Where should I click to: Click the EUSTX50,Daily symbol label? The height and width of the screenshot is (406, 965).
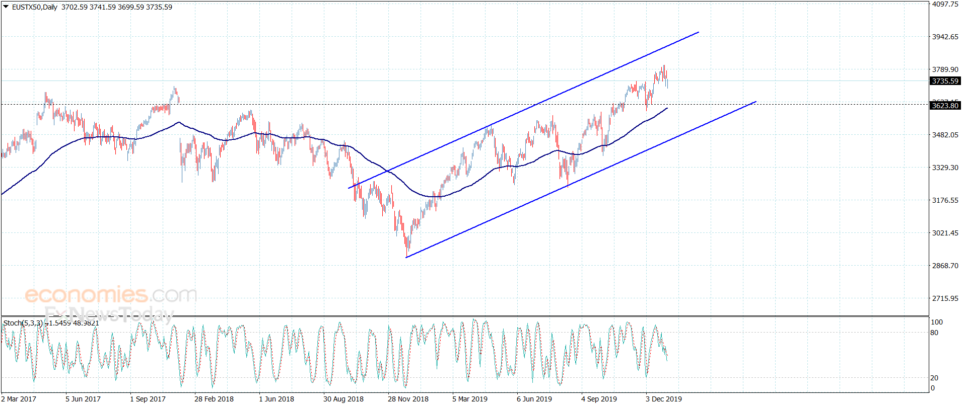click(x=34, y=7)
